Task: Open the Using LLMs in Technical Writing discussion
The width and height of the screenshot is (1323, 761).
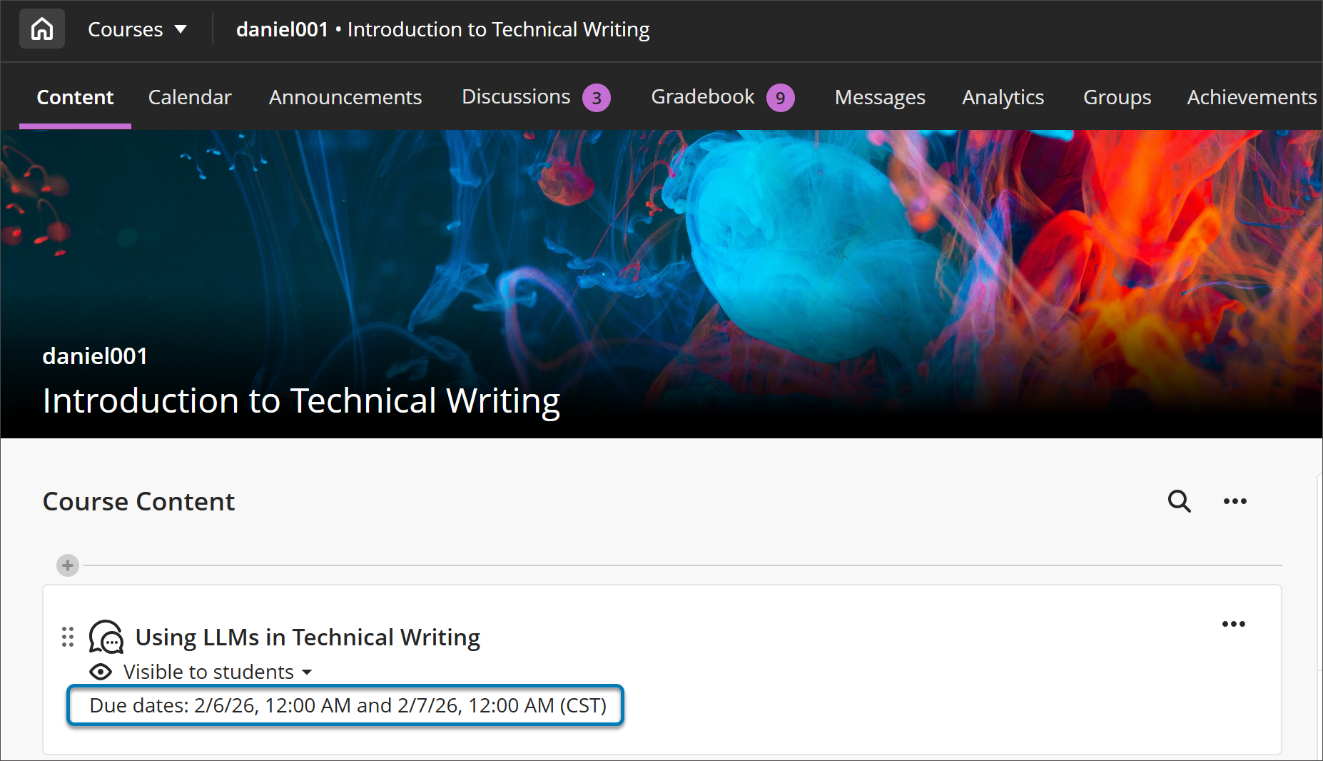Action: tap(307, 637)
